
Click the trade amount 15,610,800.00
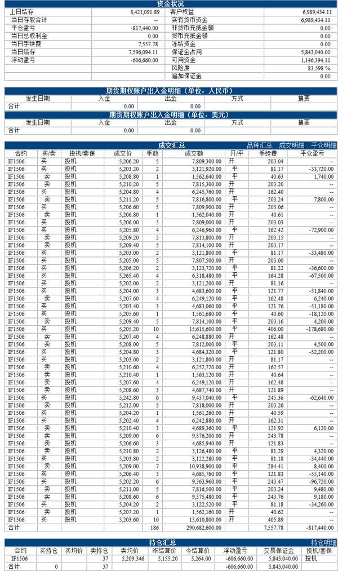tap(206, 520)
